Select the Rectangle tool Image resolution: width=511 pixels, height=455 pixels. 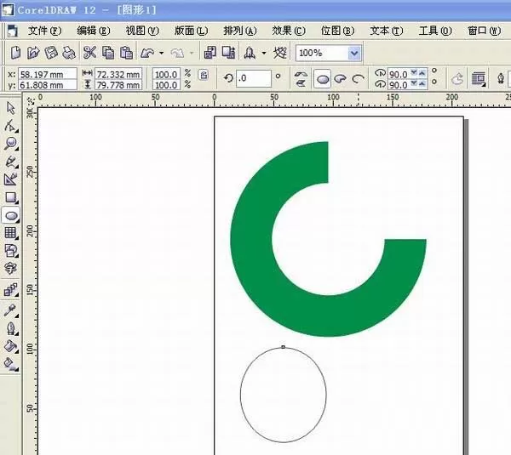pos(11,197)
